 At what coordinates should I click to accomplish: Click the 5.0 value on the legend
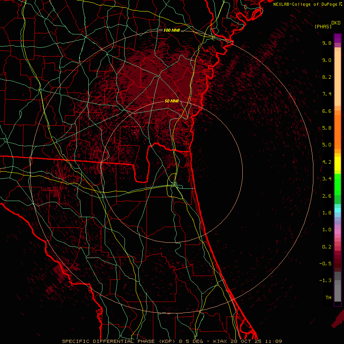327,145
